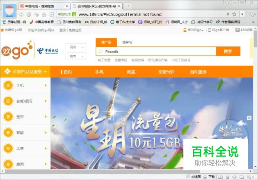Expand the 宽带 sidebar row arrow
Screen dimensions: 258x180
46,117
